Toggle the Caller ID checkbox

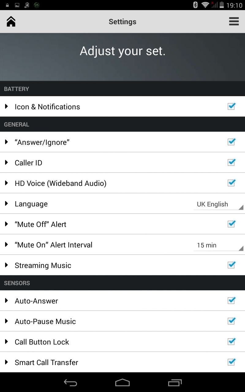point(231,162)
